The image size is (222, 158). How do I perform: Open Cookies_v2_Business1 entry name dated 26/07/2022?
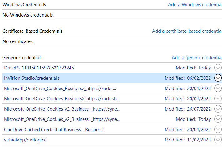62,109
